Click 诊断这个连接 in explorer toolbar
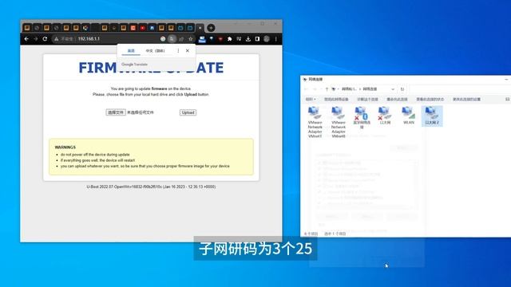Image resolution: width=511 pixels, height=287 pixels. tap(367, 99)
